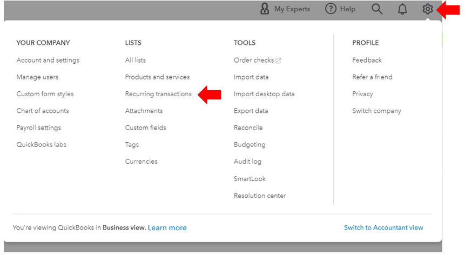Screen dimensions: 465x262
Task: Select Import desktop data
Action: coord(264,94)
